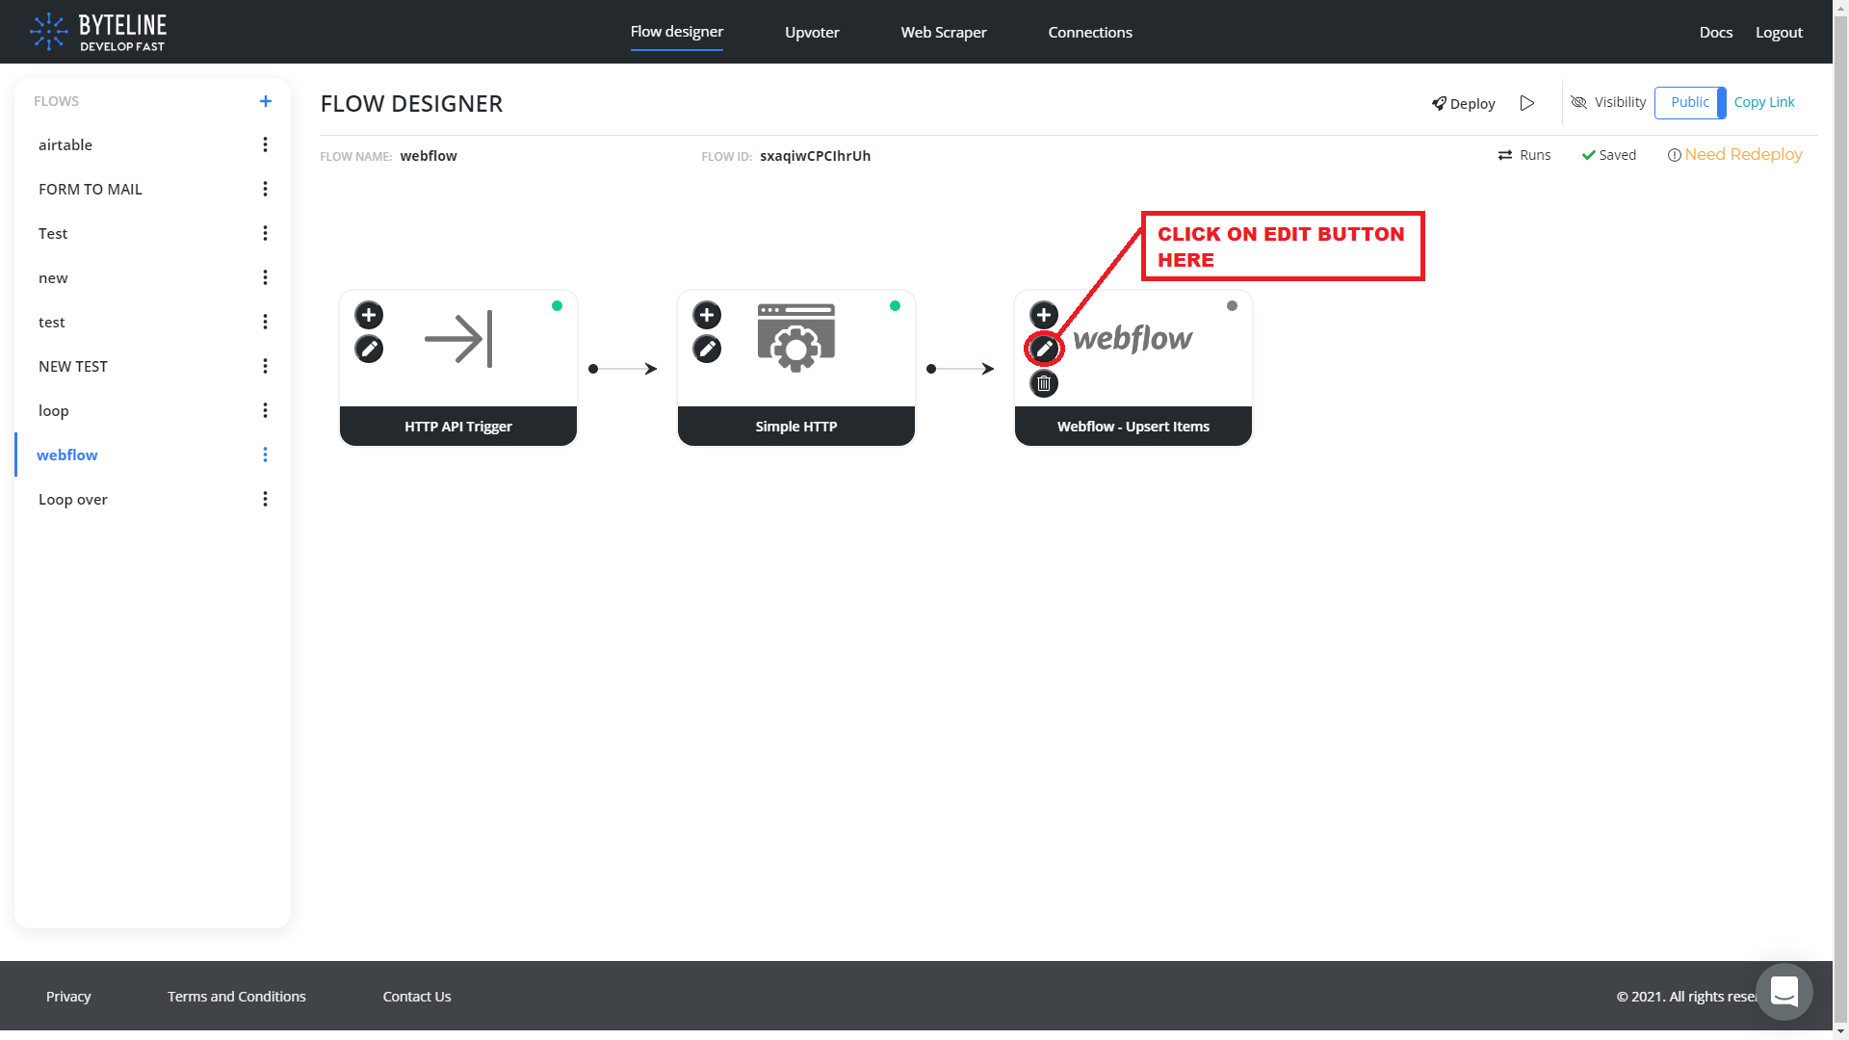Add node after HTTP API Trigger

(x=369, y=315)
